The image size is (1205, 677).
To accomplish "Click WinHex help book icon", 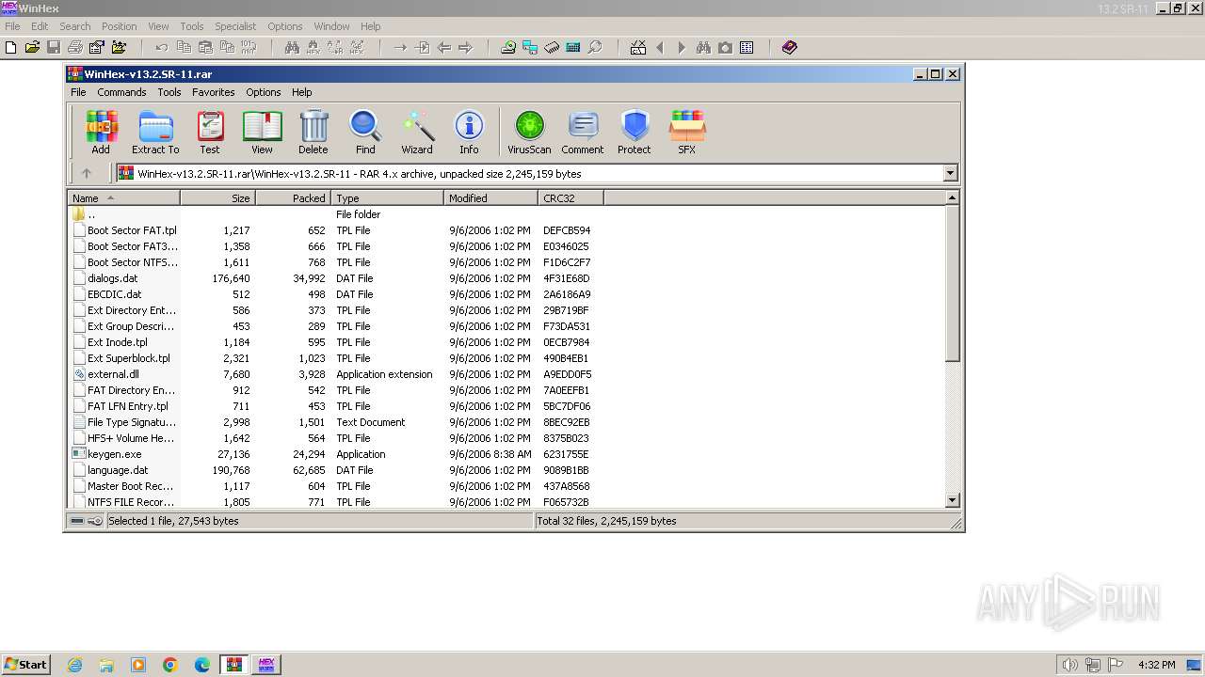I will point(790,47).
